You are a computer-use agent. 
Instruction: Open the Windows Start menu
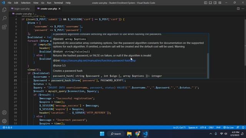click(x=102, y=134)
